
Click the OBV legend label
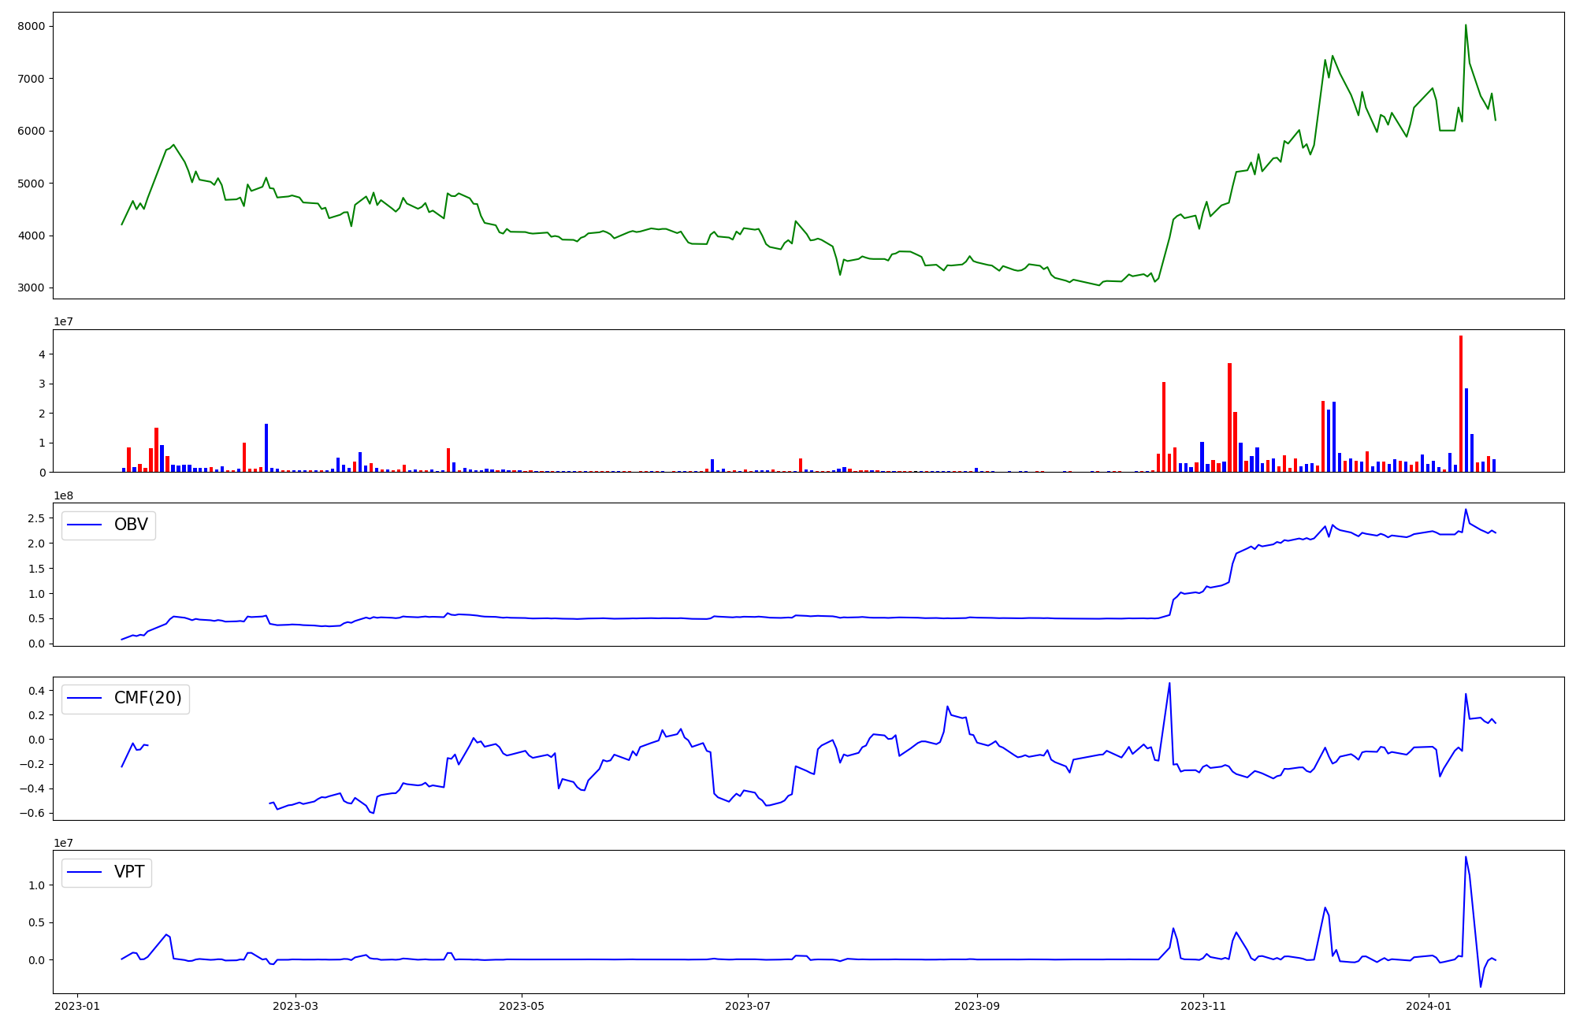point(131,525)
